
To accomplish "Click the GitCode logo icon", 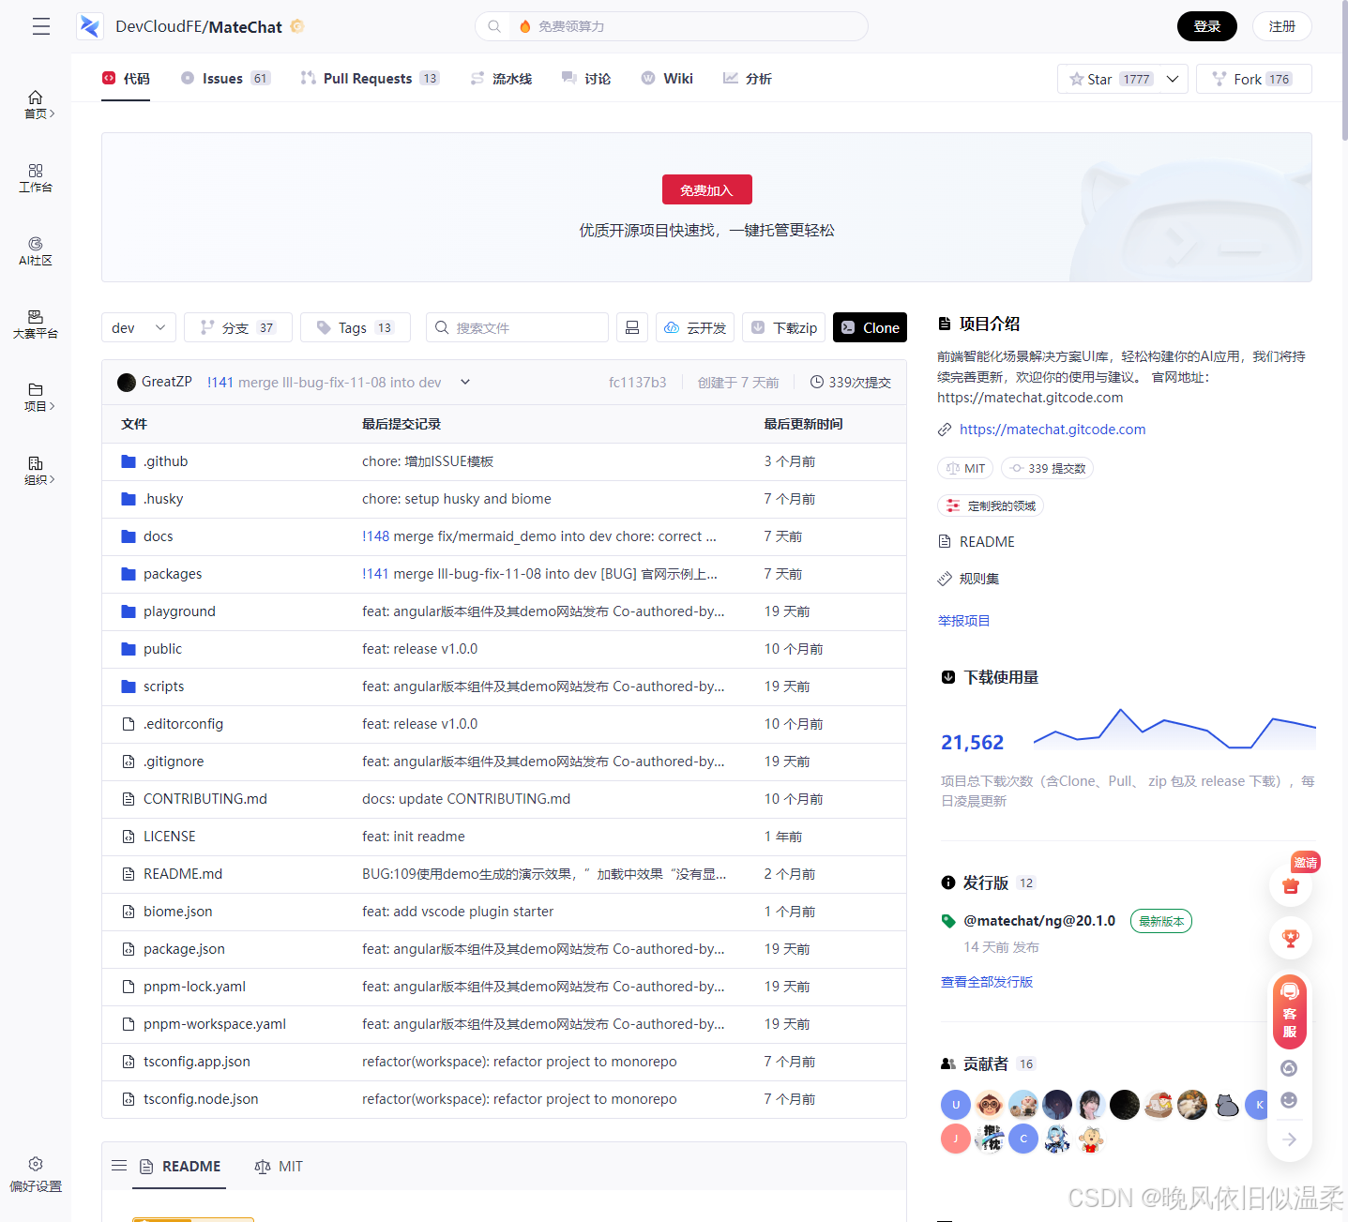I will [x=90, y=26].
